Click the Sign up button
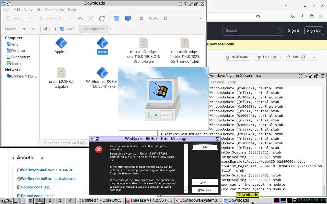This screenshot has height=204, width=327. point(313,31)
